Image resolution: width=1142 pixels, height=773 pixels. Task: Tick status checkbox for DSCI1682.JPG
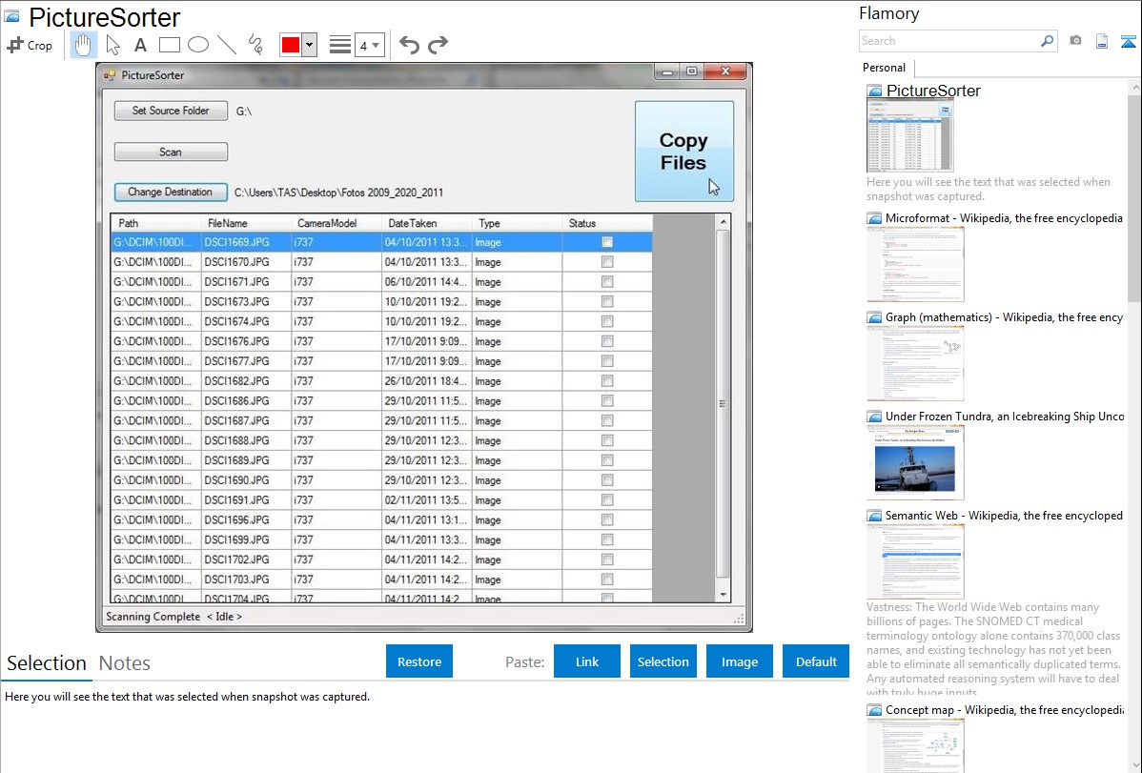[607, 380]
